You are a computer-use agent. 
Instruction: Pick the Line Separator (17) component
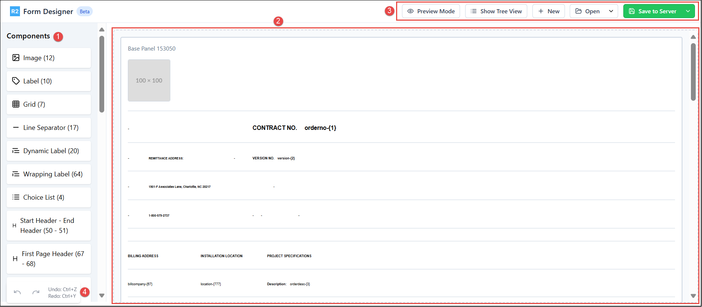(49, 128)
